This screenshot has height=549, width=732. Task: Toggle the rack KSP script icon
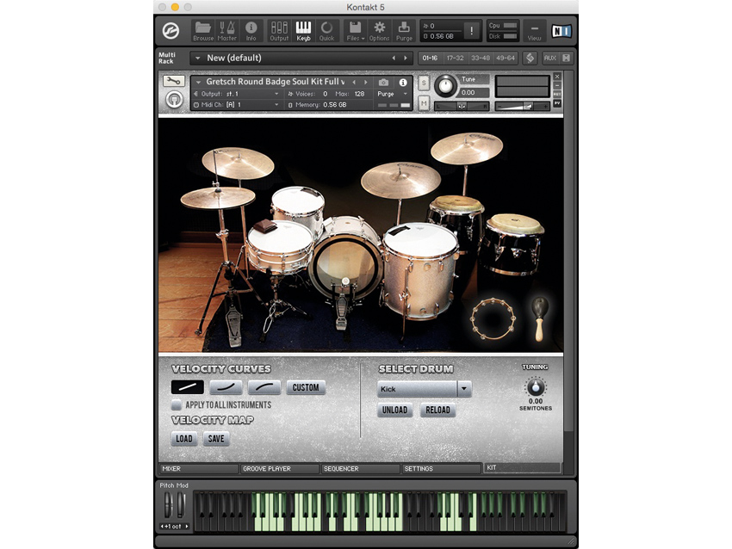point(530,58)
